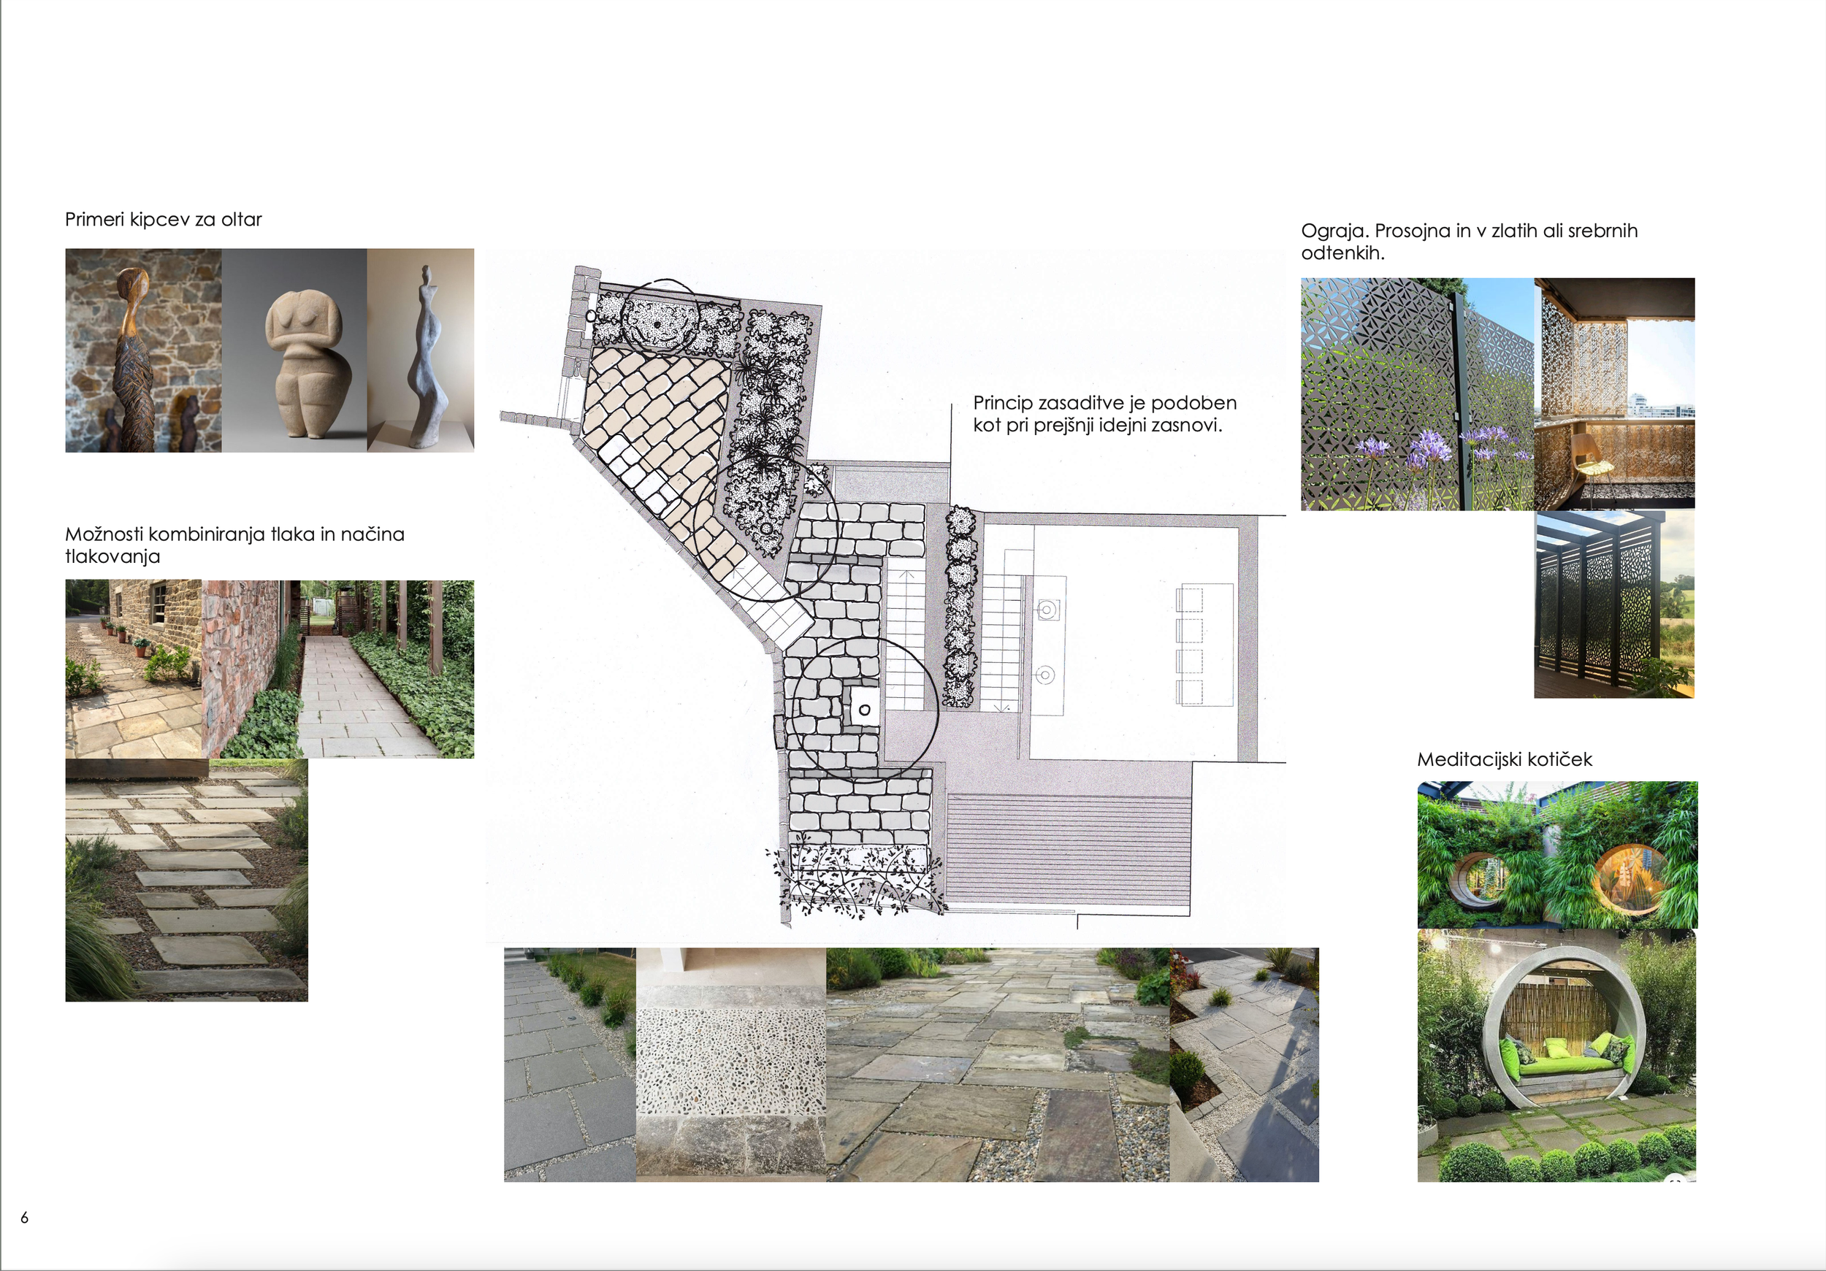Open the irregular flagstone path photo
Viewport: 1826px width, 1271px height.
tap(997, 1065)
